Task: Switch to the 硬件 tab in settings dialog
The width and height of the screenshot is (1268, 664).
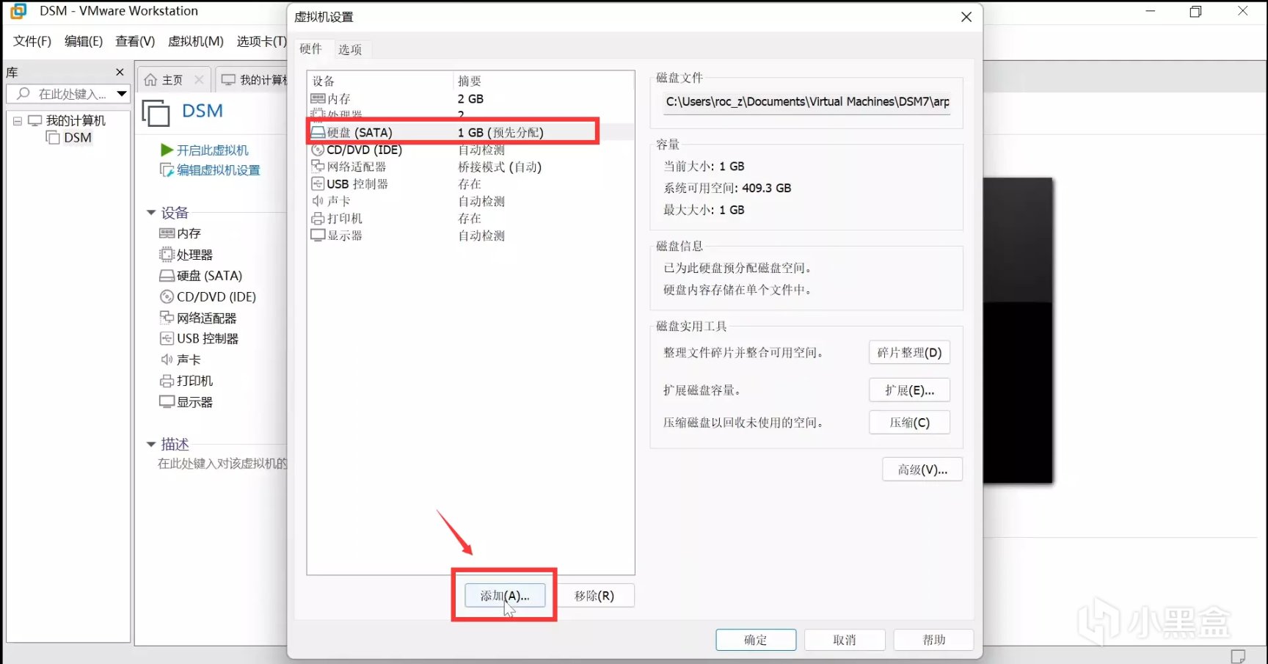Action: coord(310,48)
